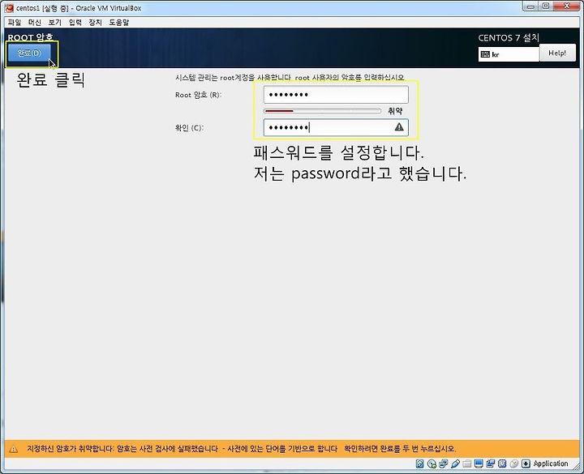Screen dimensions: 584x474
Task: Click the ROOT 암호 heading
Action: (x=31, y=37)
